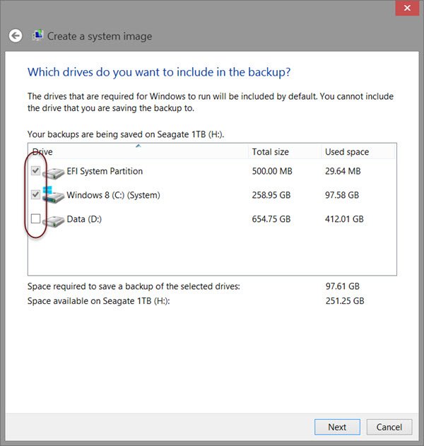Click the EFI System Partition drive icon
This screenshot has width=424, height=446.
(x=54, y=173)
